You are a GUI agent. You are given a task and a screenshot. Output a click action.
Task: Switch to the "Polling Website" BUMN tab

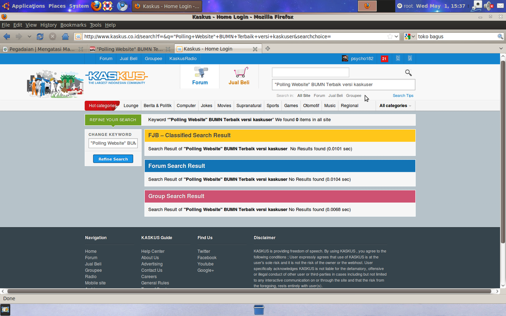click(130, 49)
